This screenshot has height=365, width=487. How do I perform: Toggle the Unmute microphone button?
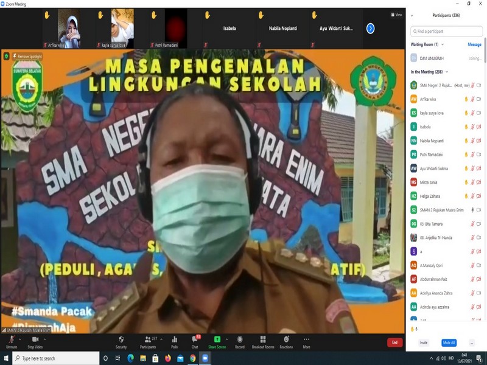click(x=12, y=341)
